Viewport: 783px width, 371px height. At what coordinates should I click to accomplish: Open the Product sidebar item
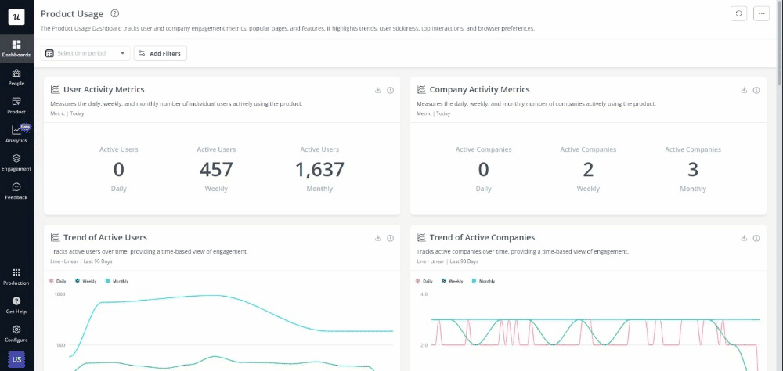[16, 105]
